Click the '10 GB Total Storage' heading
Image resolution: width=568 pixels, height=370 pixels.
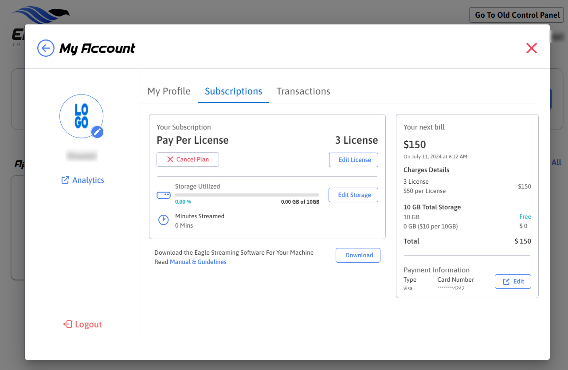[432, 207]
